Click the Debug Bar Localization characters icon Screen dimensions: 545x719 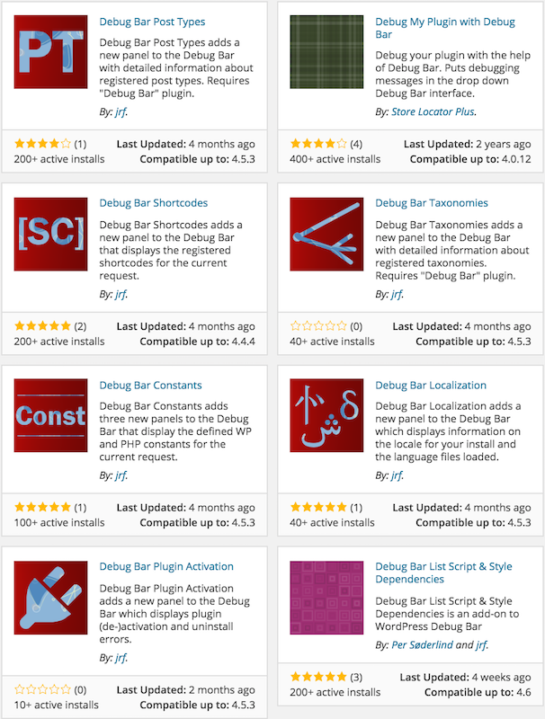point(326,415)
